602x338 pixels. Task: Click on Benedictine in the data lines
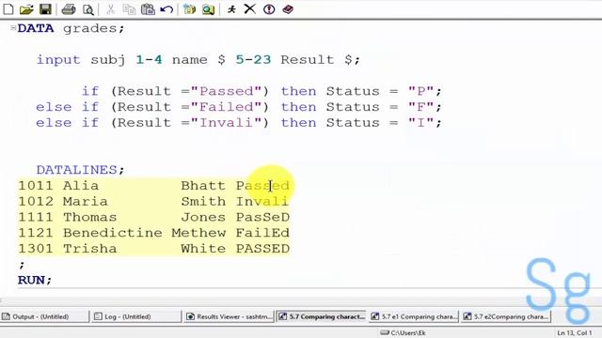pyautogui.click(x=113, y=233)
